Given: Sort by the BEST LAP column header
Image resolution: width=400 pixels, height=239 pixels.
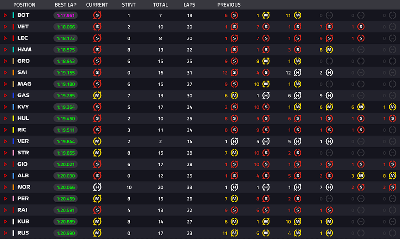Looking at the screenshot, I should tap(66, 5).
